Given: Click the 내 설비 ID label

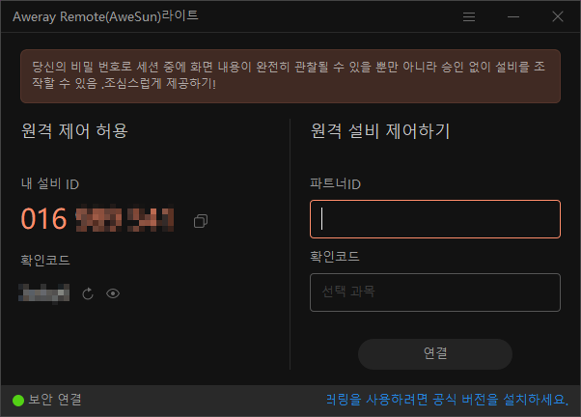Looking at the screenshot, I should [x=50, y=183].
